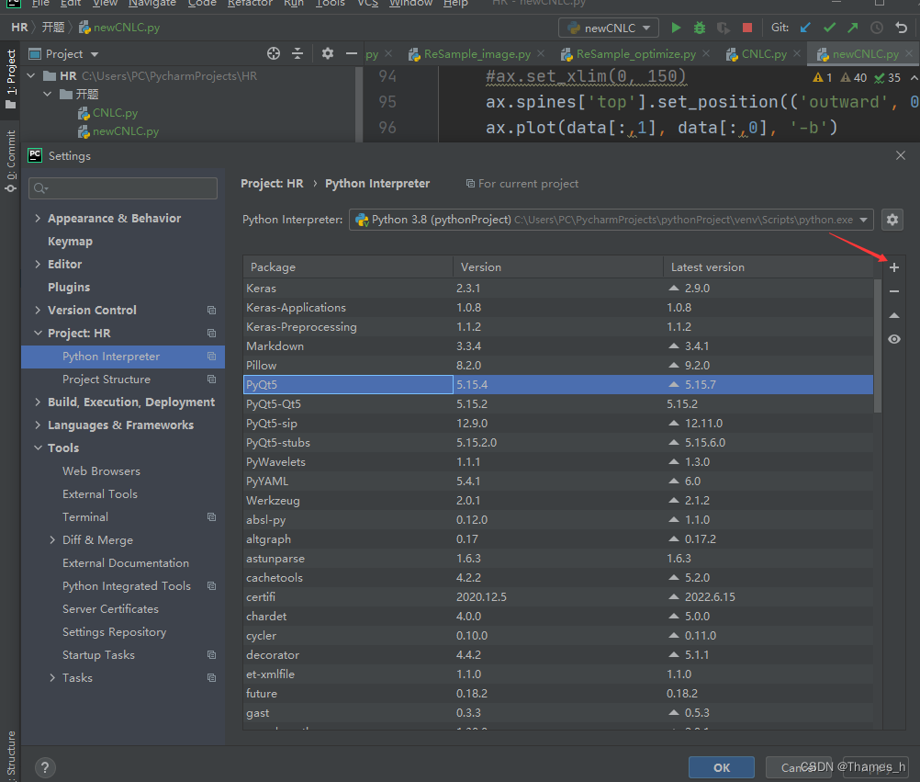Click the warnings indicator showing 40
This screenshot has width=920, height=782.
[854, 77]
